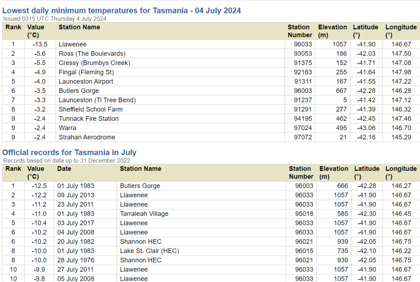
Task: Select 'Launceston (Ti Tree Bend)' in the table
Action: tap(97, 100)
